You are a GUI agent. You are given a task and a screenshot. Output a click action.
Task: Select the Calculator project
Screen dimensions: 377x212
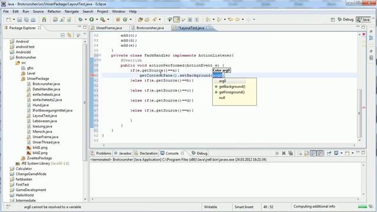[x=24, y=168]
